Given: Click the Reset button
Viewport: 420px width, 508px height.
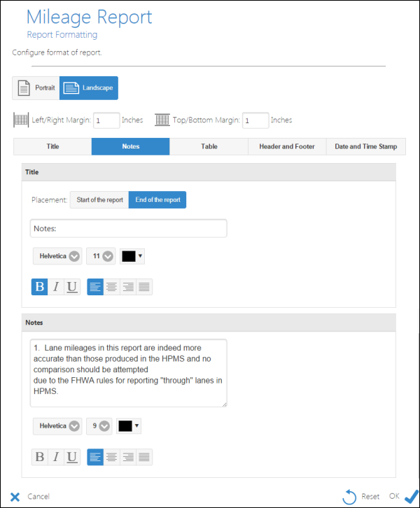Looking at the screenshot, I should click(x=361, y=496).
